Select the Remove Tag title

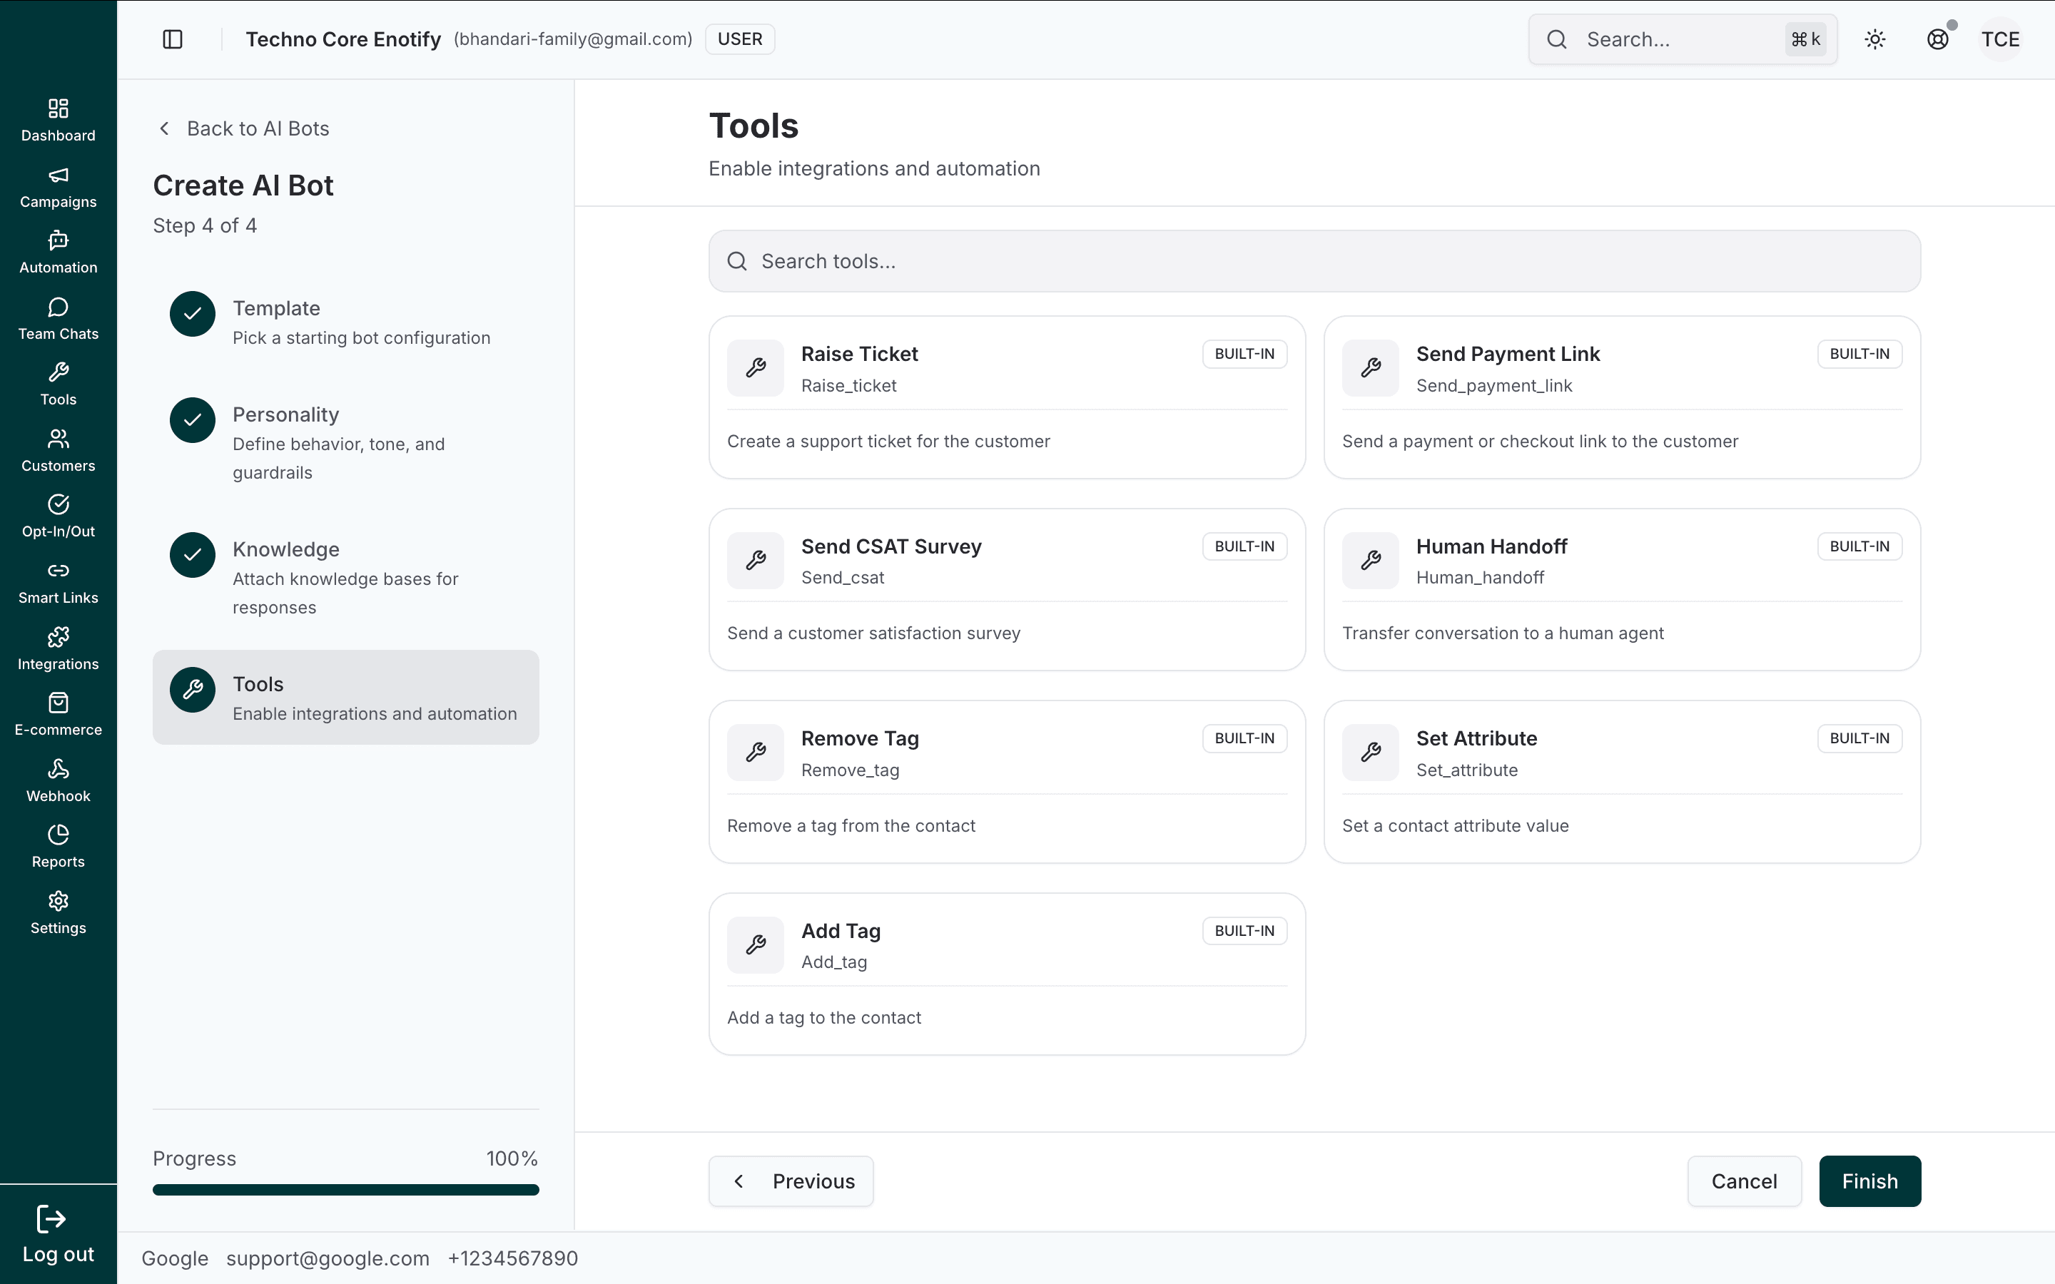tap(859, 739)
